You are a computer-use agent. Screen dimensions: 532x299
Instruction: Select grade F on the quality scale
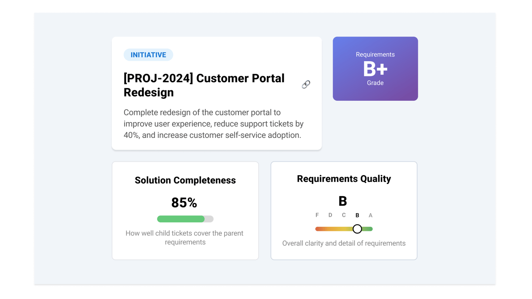[317, 215]
